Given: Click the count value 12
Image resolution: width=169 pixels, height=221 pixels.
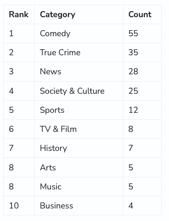Looking at the screenshot, I should (133, 110).
